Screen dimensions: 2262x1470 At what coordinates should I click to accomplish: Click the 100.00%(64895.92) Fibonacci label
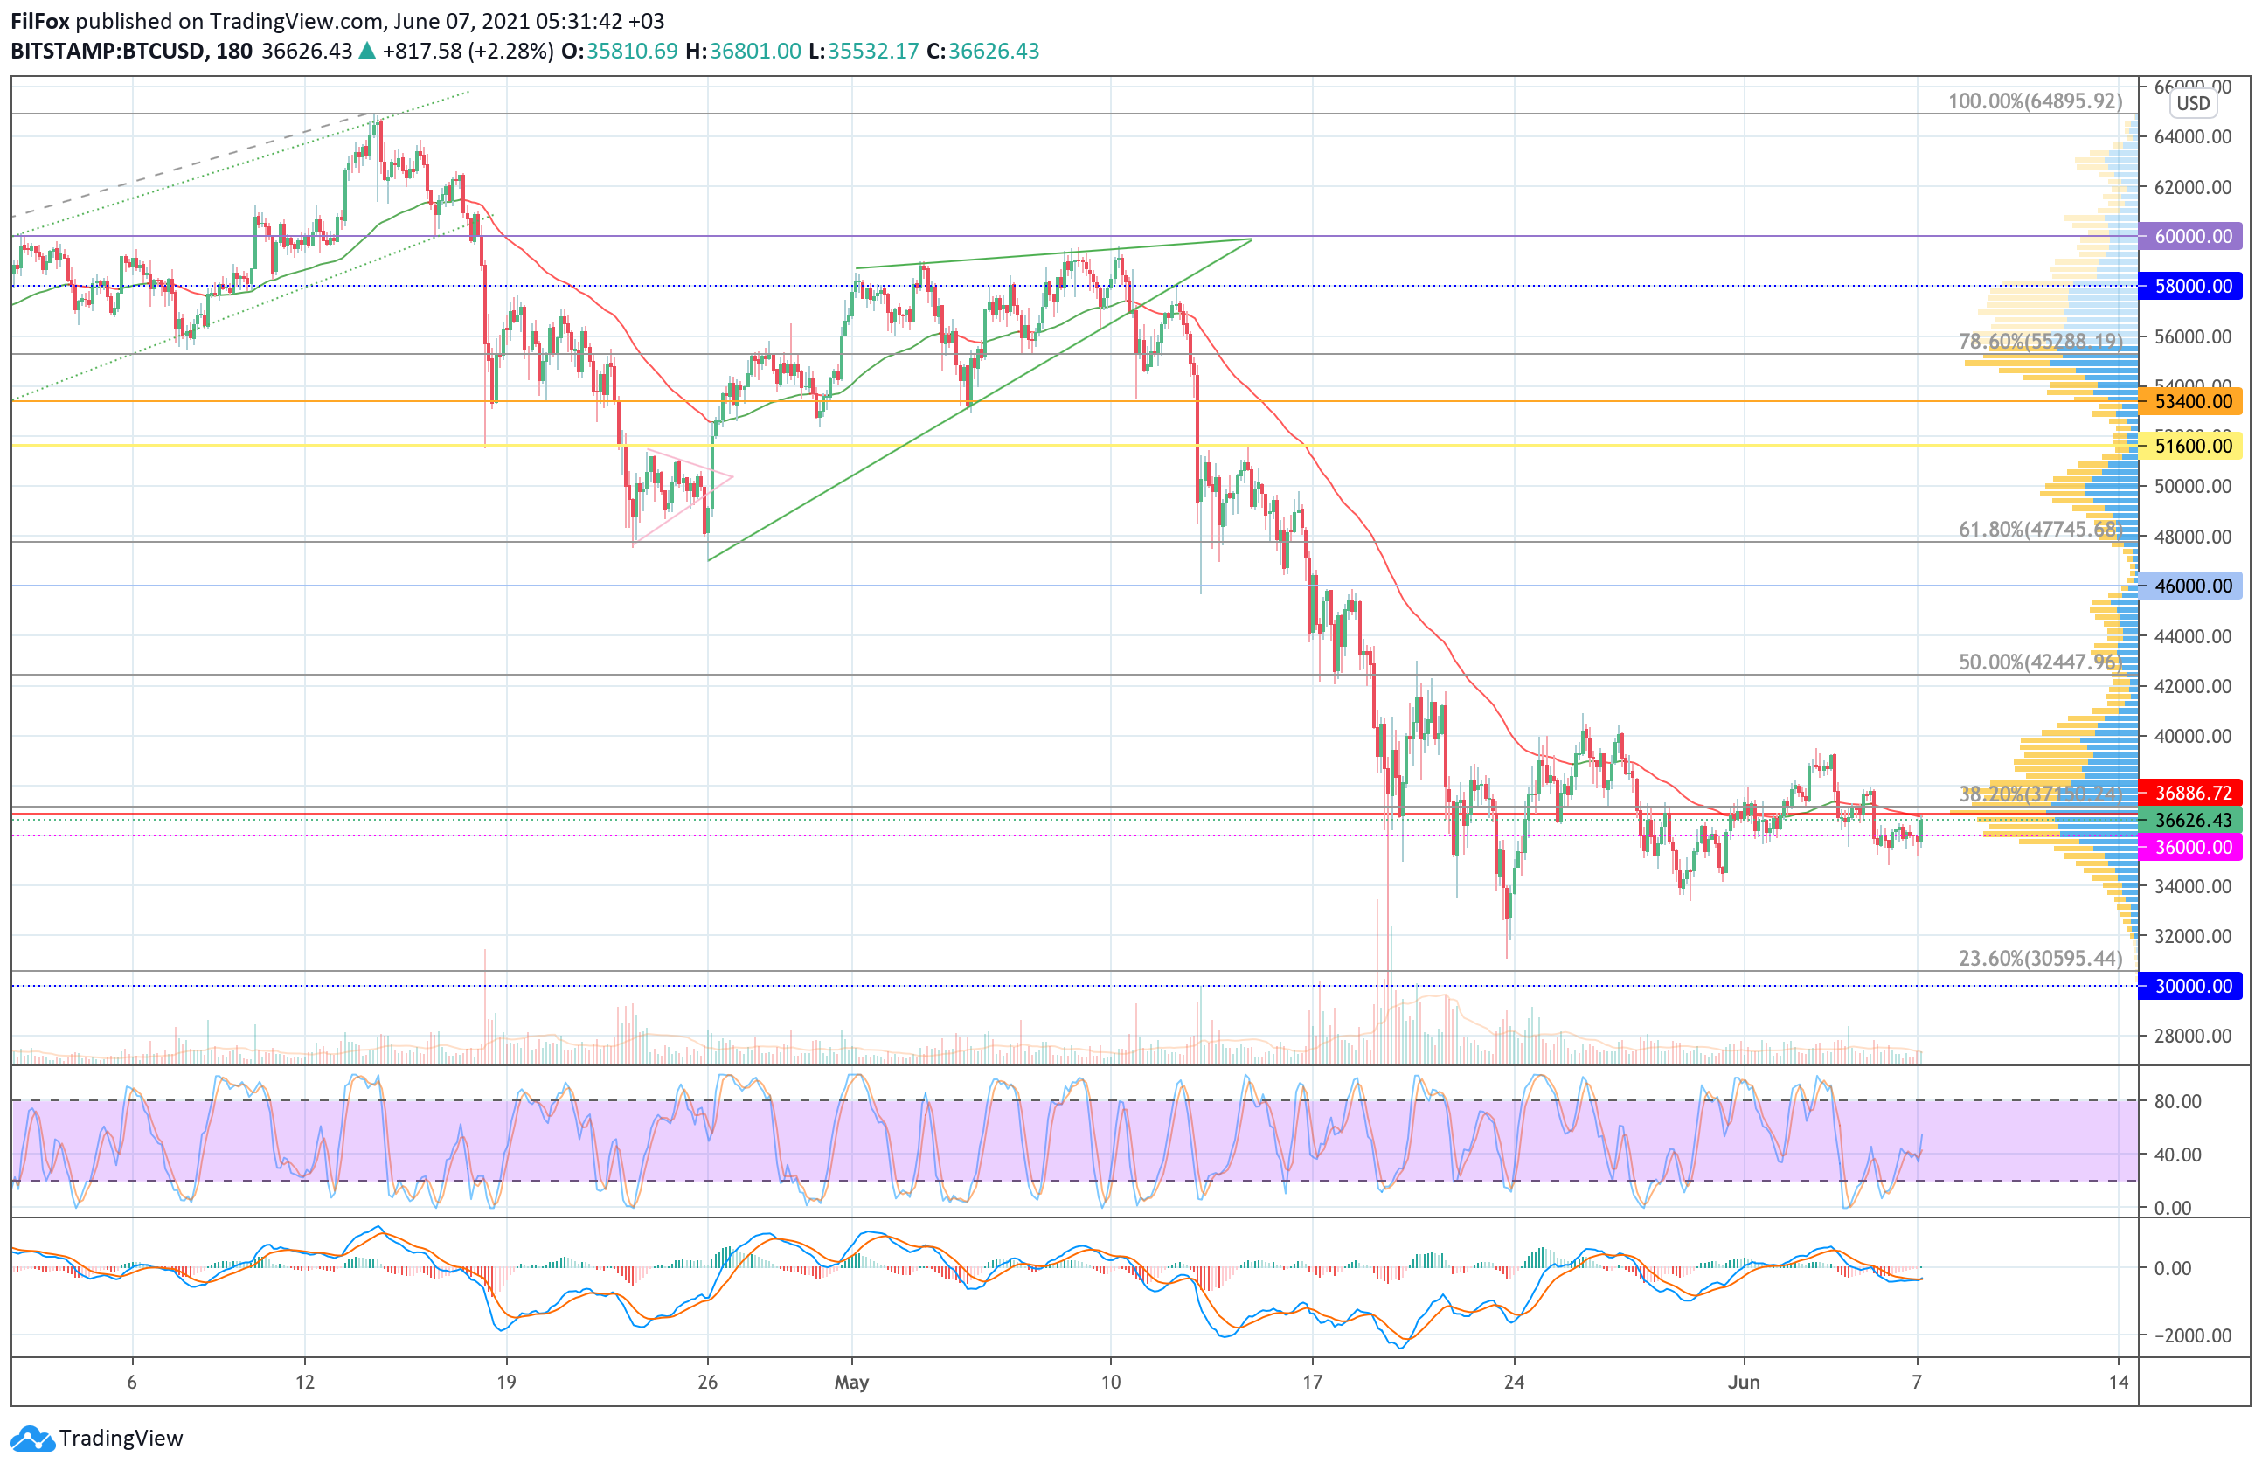click(x=2035, y=101)
